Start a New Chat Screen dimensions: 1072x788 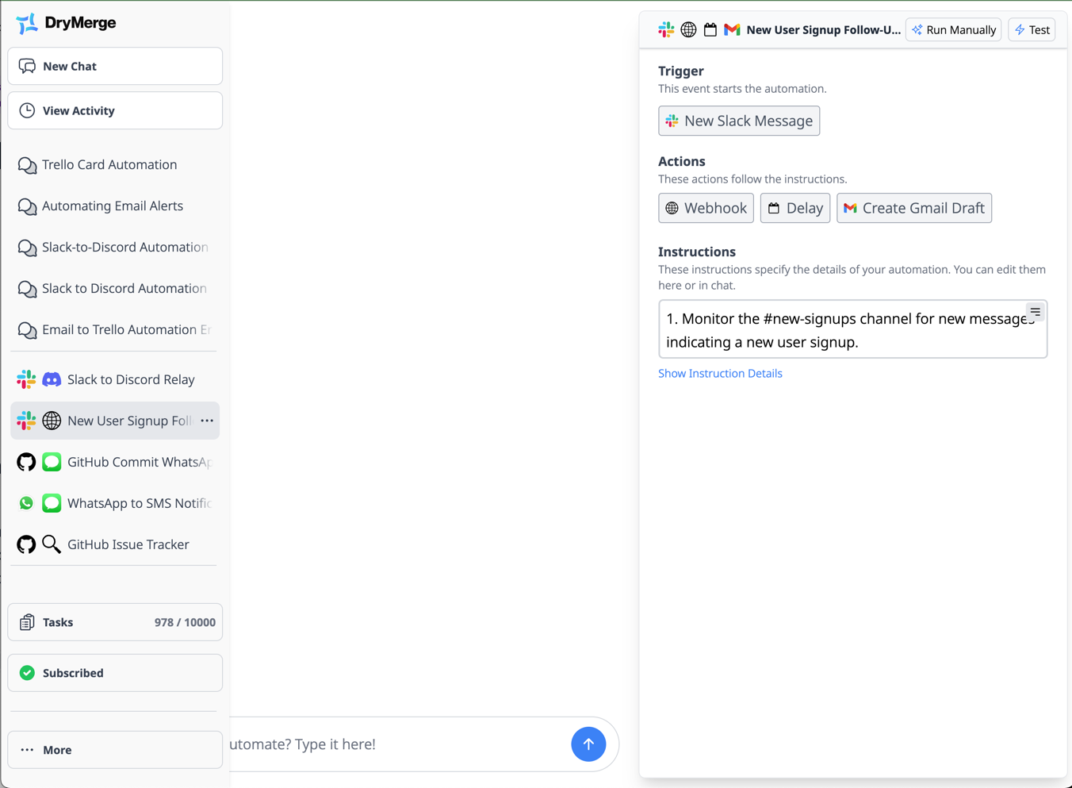115,66
